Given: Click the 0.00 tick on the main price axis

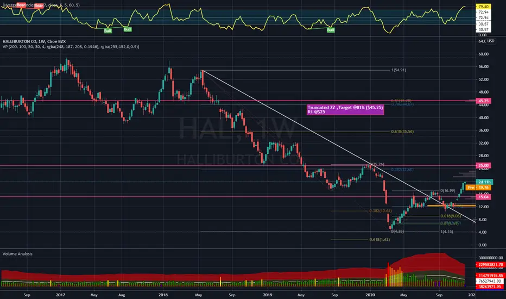Looking at the screenshot, I should tap(483, 245).
